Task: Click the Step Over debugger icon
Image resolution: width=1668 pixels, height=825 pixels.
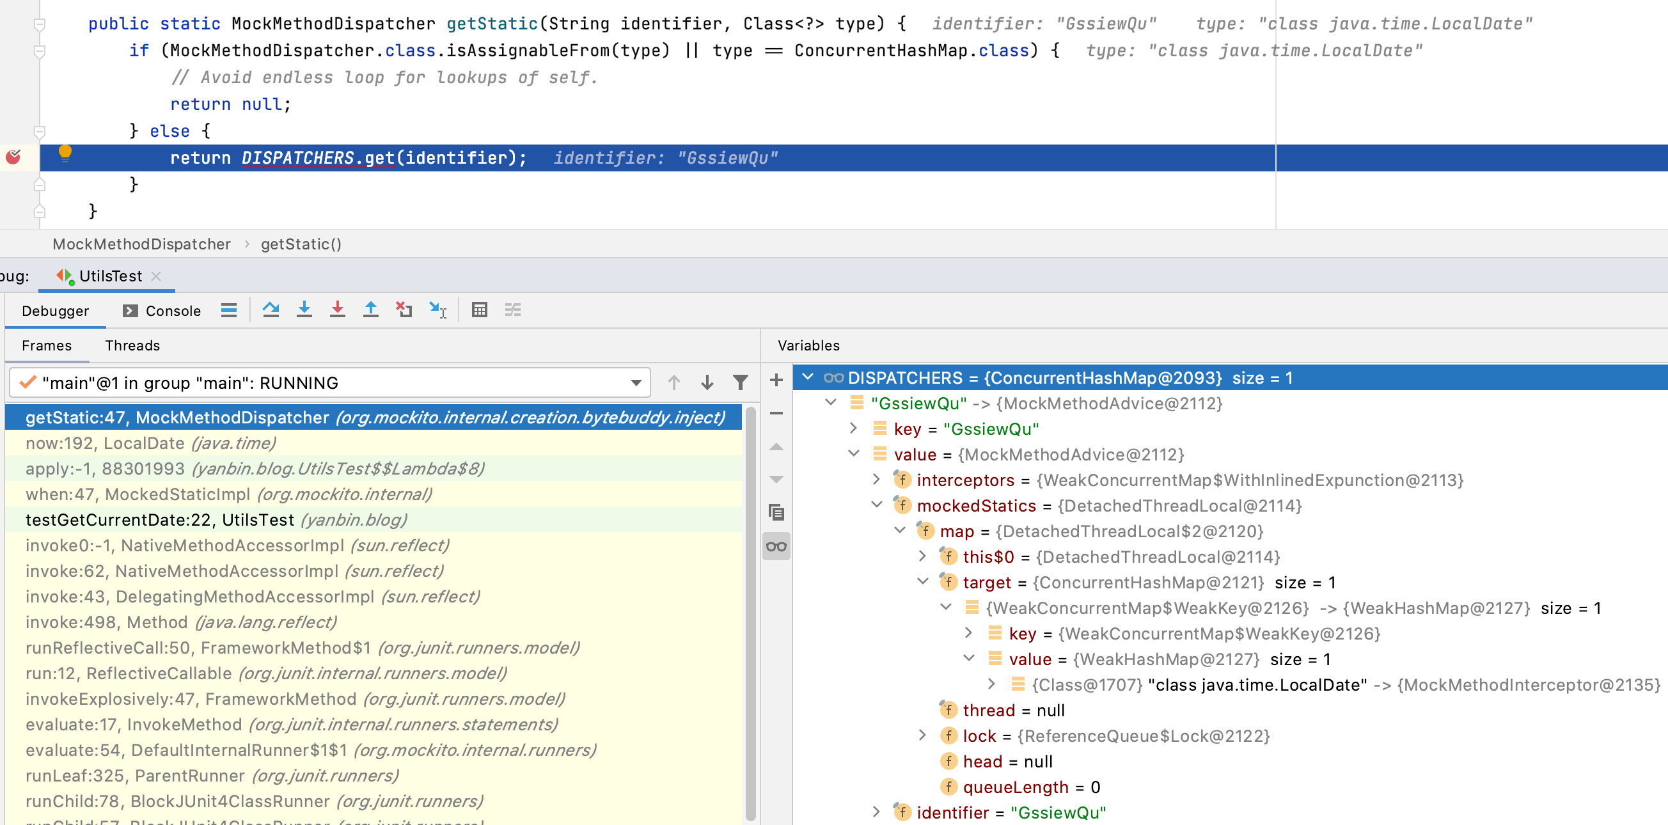Action: point(271,310)
